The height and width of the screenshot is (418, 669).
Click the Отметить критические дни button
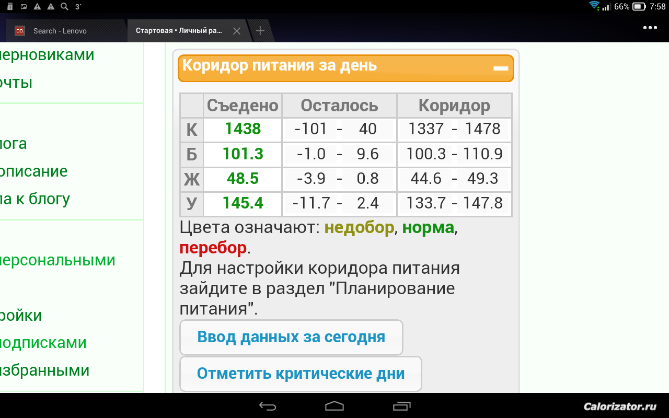tap(301, 374)
